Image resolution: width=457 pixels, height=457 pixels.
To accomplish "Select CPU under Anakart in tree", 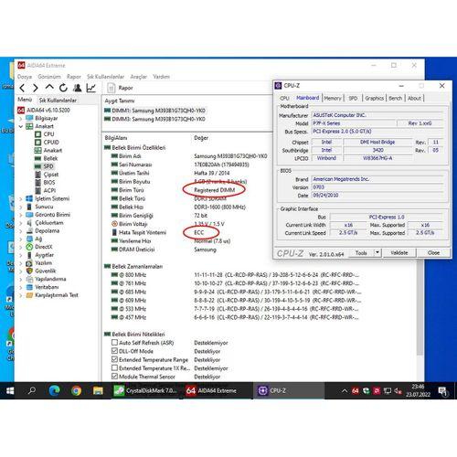I will [48, 134].
